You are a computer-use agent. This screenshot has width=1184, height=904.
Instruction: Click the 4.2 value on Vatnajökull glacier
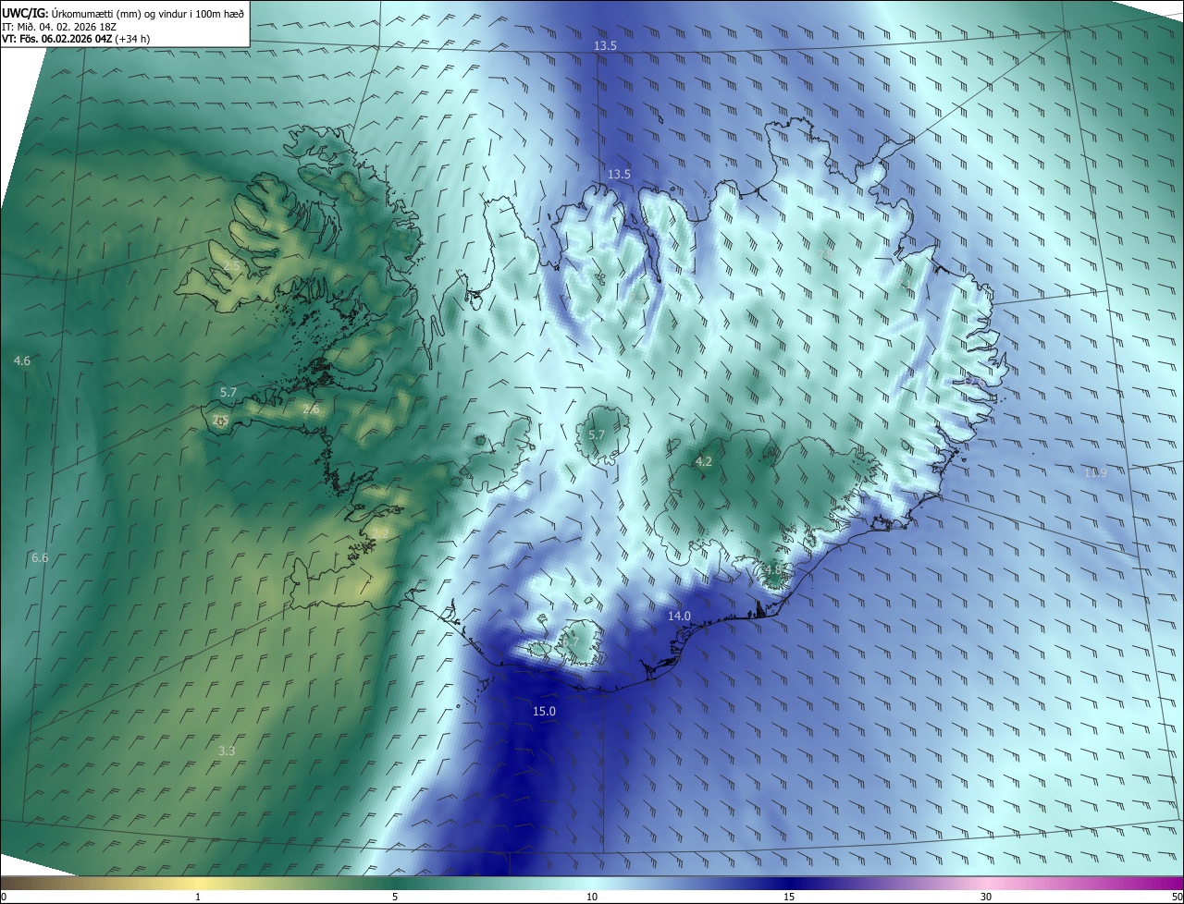pyautogui.click(x=703, y=461)
